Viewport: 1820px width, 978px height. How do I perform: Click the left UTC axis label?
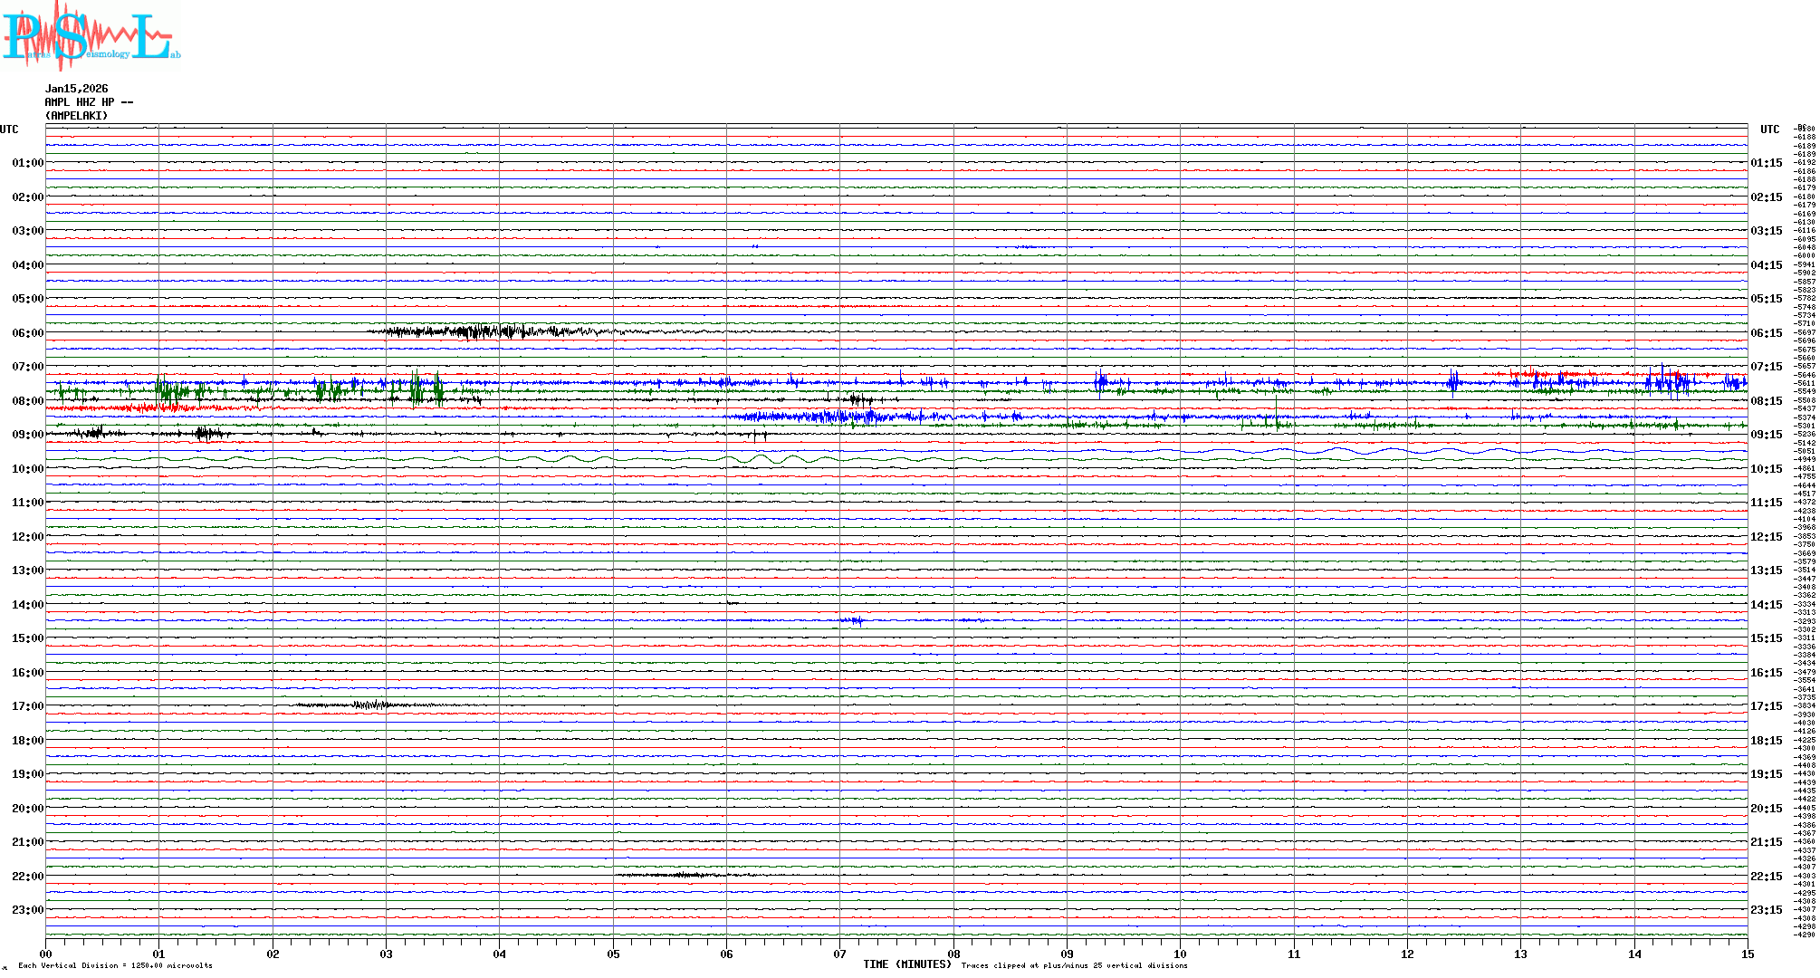(x=9, y=129)
